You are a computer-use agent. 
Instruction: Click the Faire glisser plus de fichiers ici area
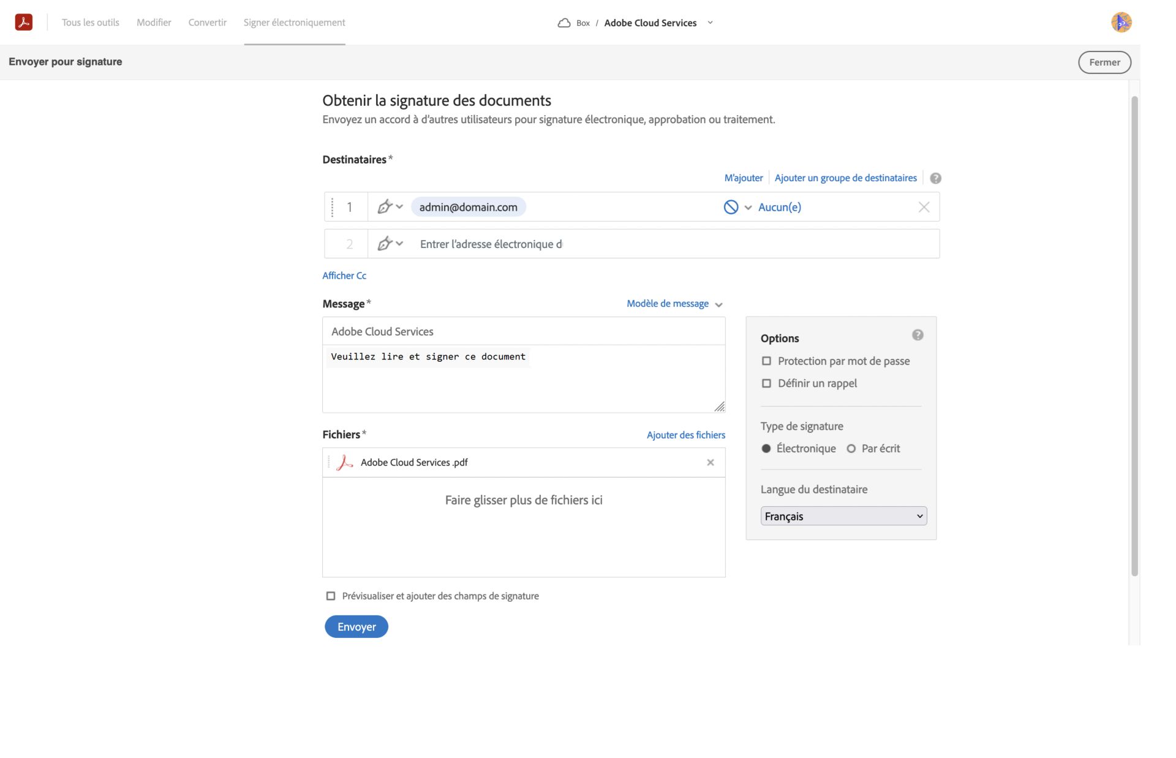click(524, 527)
